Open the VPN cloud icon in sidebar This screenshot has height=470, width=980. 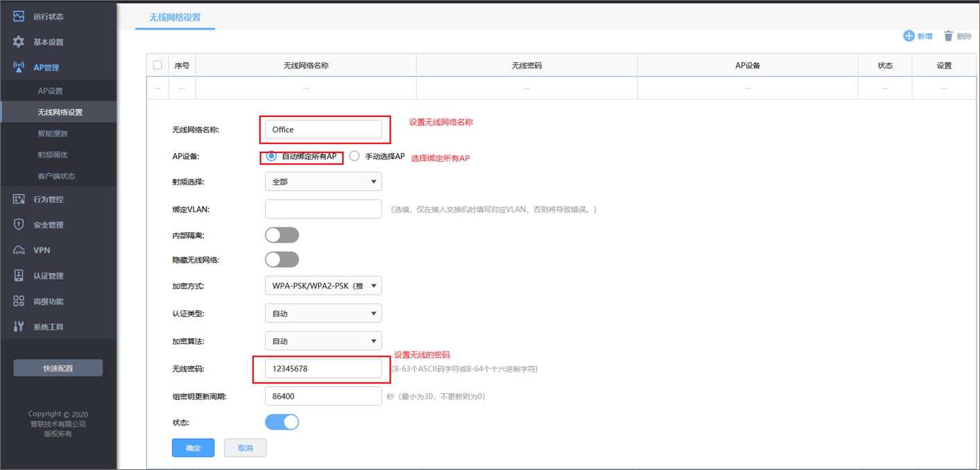tap(19, 250)
